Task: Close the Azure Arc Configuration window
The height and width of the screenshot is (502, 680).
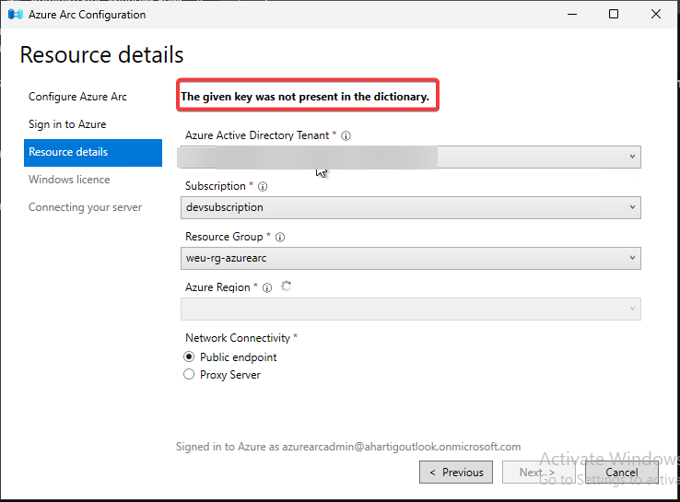Action: tap(656, 15)
